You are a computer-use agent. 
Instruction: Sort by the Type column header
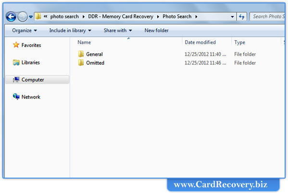point(239,42)
